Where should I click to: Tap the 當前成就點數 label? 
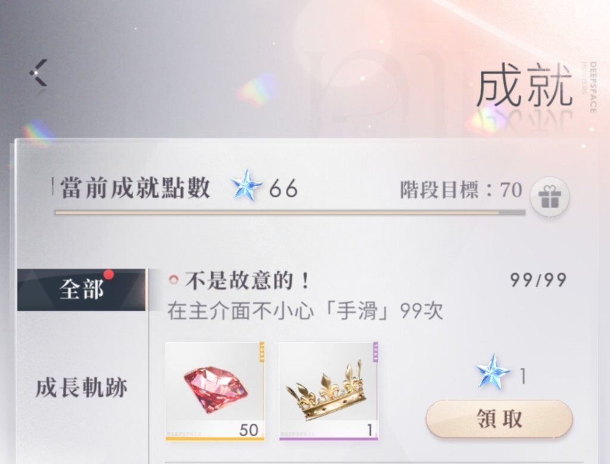click(x=135, y=188)
